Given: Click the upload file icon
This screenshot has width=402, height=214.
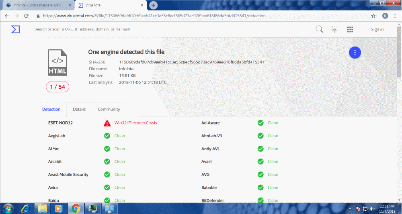Looking at the screenshot, I should click(334, 29).
